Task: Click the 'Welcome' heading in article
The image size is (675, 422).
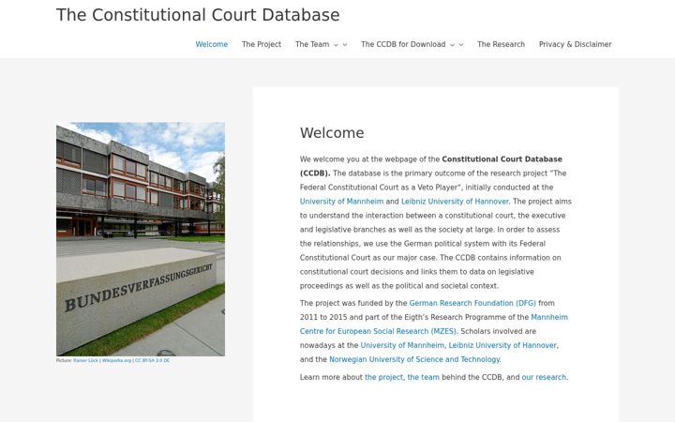Action: [x=332, y=132]
